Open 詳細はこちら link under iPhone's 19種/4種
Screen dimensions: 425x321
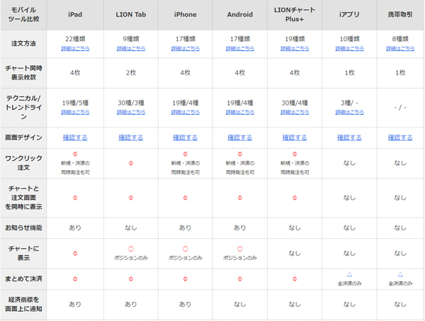click(x=185, y=112)
